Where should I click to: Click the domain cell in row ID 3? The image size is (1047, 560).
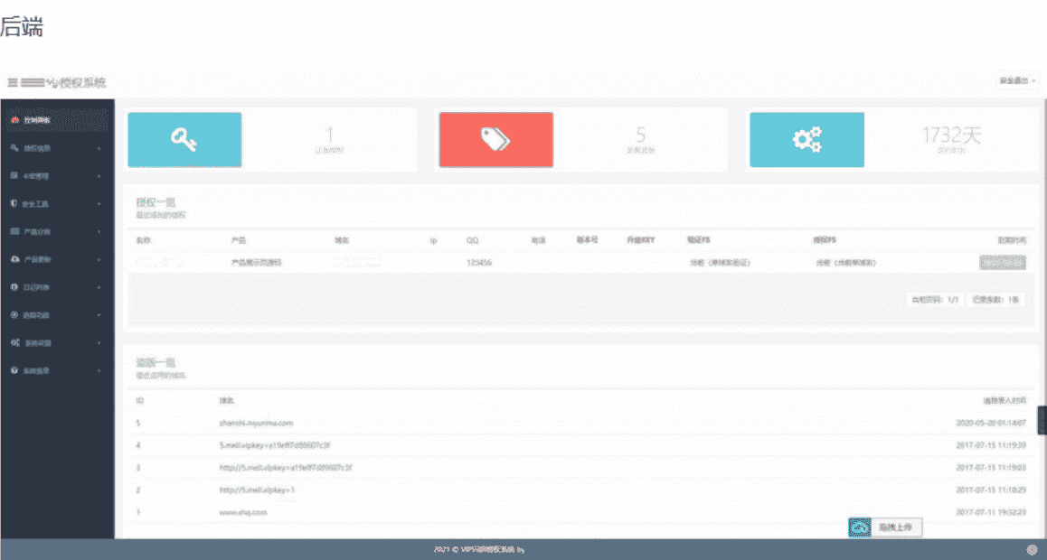(x=286, y=468)
